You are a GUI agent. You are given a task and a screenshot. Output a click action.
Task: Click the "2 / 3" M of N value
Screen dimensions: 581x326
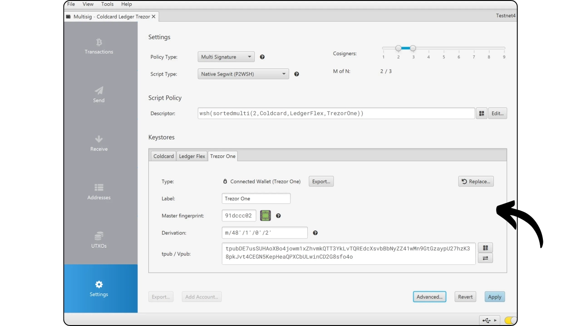point(386,71)
